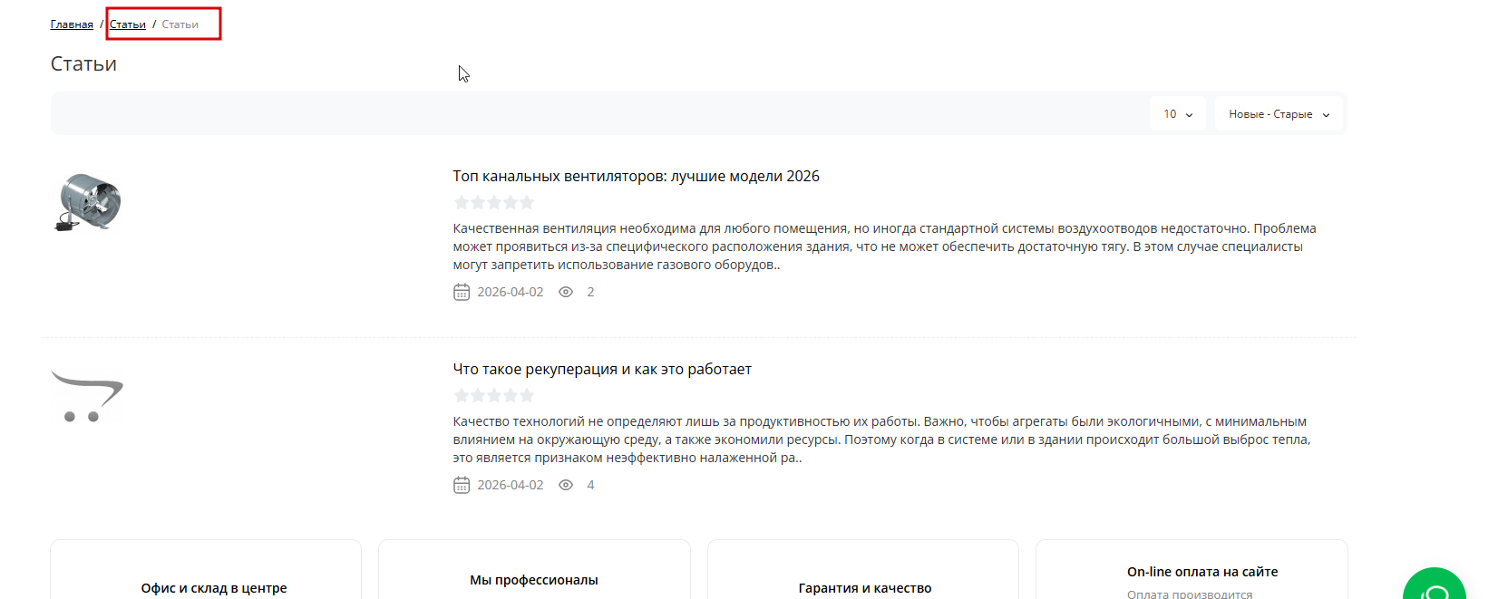Viewport: 1498px width, 599px height.
Task: Click the view count 2
Action: 590,292
